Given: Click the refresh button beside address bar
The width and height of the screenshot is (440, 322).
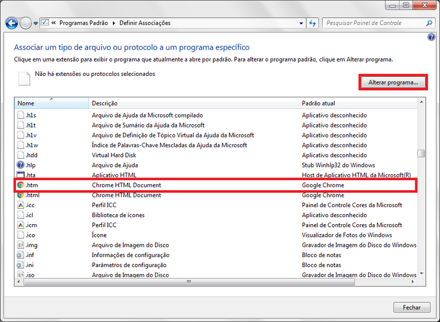Looking at the screenshot, I should pos(312,24).
